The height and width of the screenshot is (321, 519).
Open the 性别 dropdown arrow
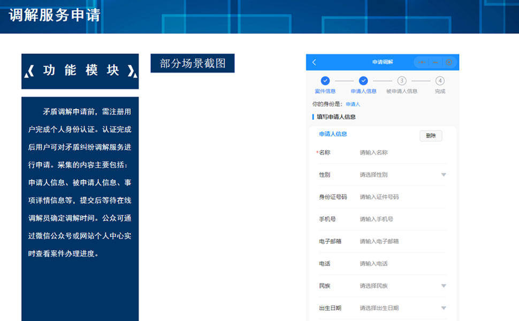(444, 175)
